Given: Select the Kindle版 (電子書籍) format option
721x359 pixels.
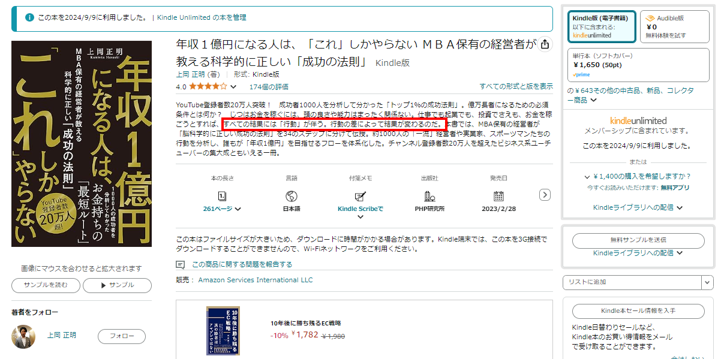Looking at the screenshot, I should coord(602,26).
